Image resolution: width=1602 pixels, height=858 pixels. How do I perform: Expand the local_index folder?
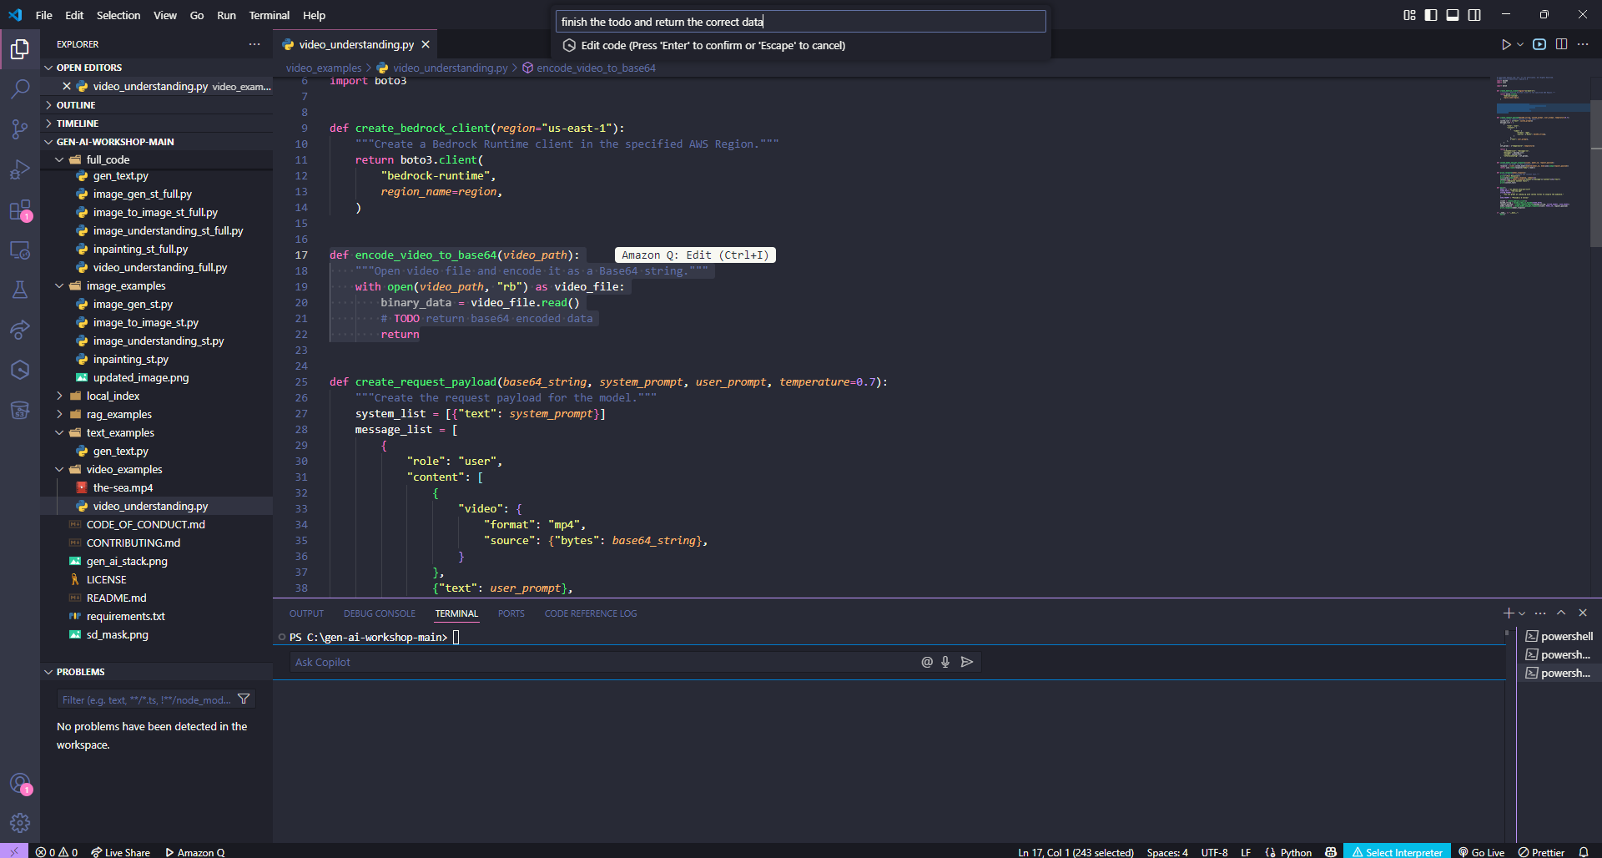[59, 396]
